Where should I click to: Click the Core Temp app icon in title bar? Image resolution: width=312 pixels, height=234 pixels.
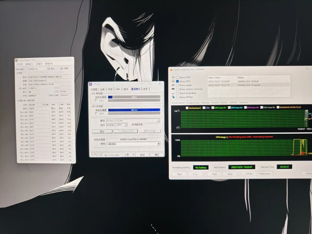coord(16,60)
